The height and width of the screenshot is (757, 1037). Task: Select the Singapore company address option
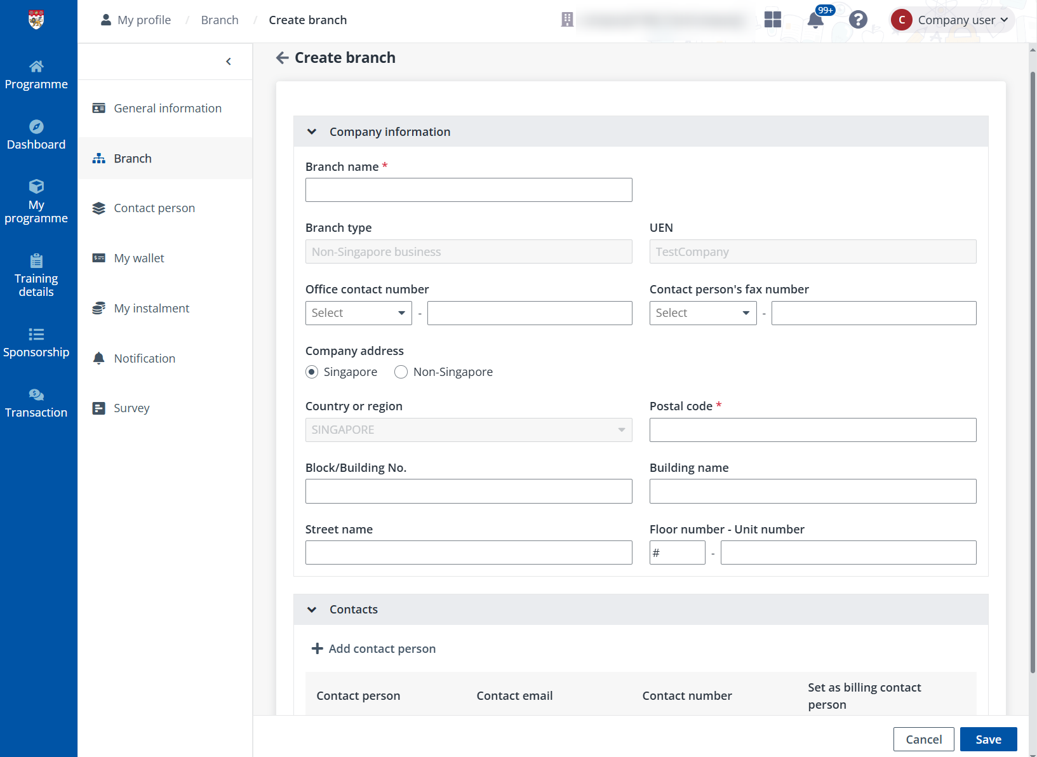point(312,372)
